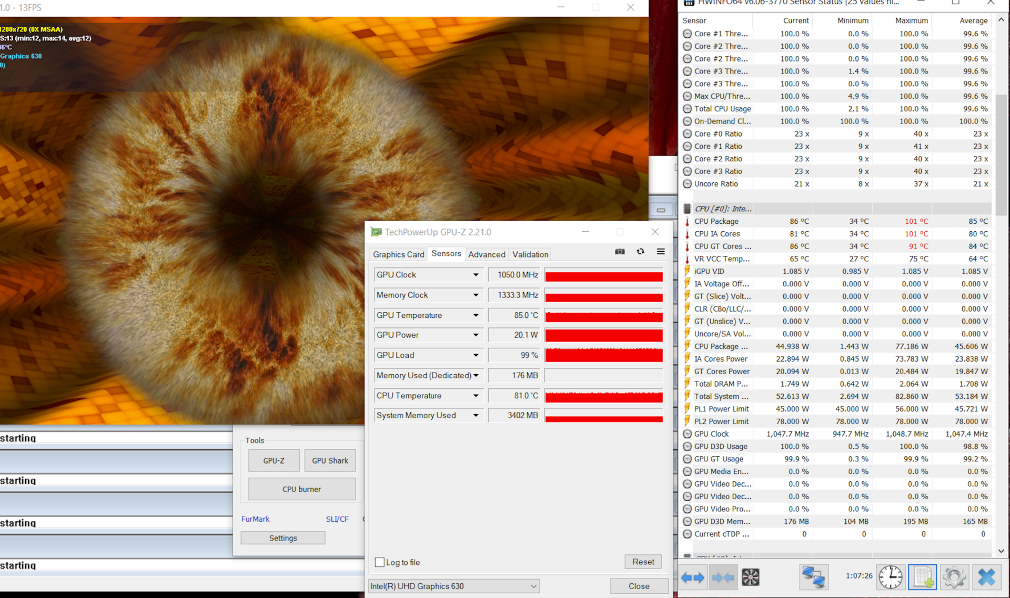Reset the HWiNFO clock timer icon

point(891,577)
